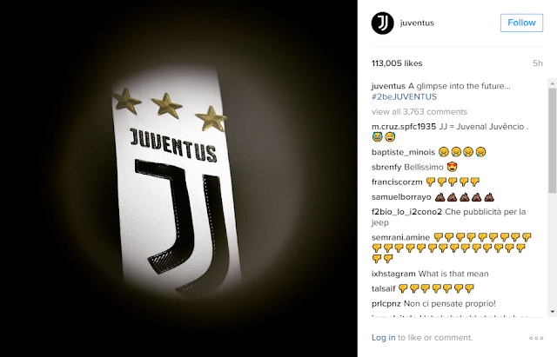The height and width of the screenshot is (357, 557).
Task: Click the Juventus profile avatar icon
Action: [x=383, y=23]
